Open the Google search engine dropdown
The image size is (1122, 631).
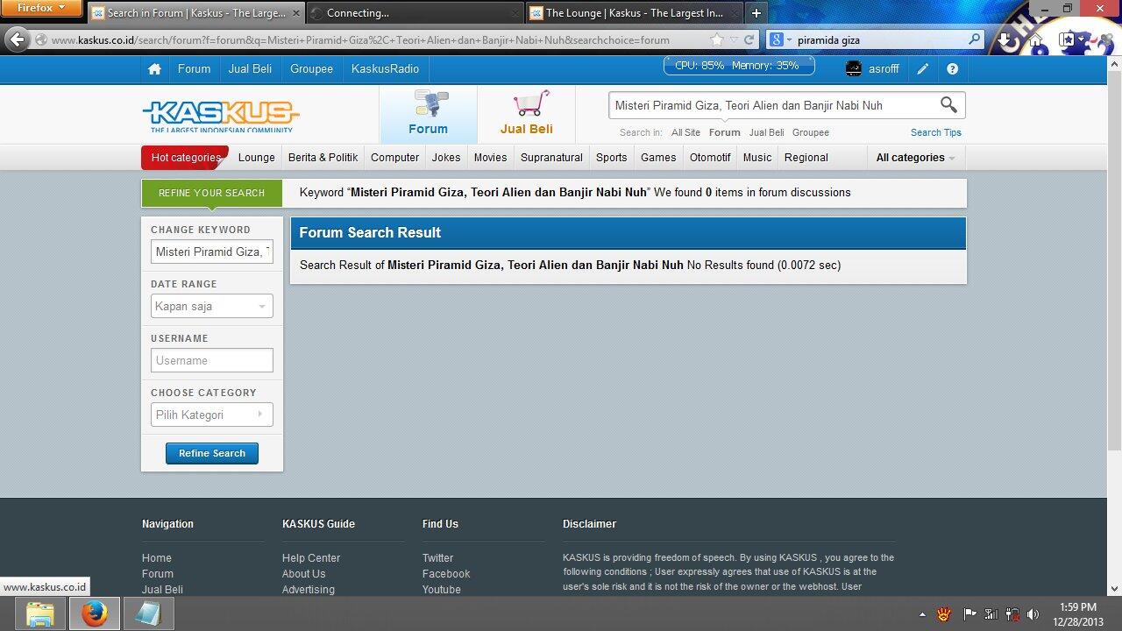[x=780, y=39]
